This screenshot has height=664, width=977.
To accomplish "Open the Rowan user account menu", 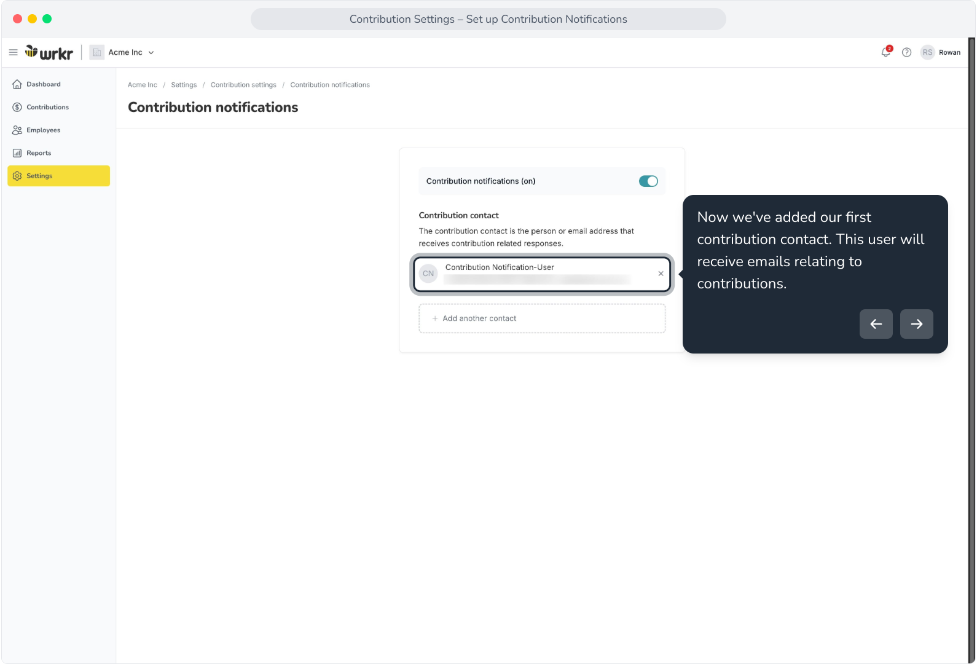I will point(949,52).
